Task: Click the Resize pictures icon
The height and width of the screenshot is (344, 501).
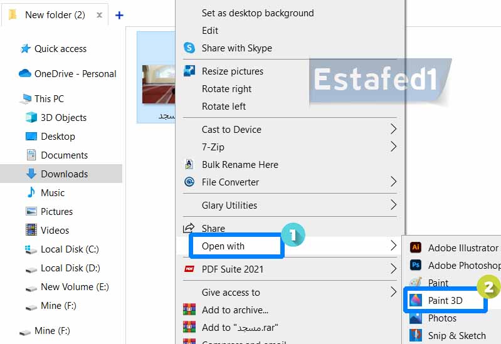Action: pos(189,71)
